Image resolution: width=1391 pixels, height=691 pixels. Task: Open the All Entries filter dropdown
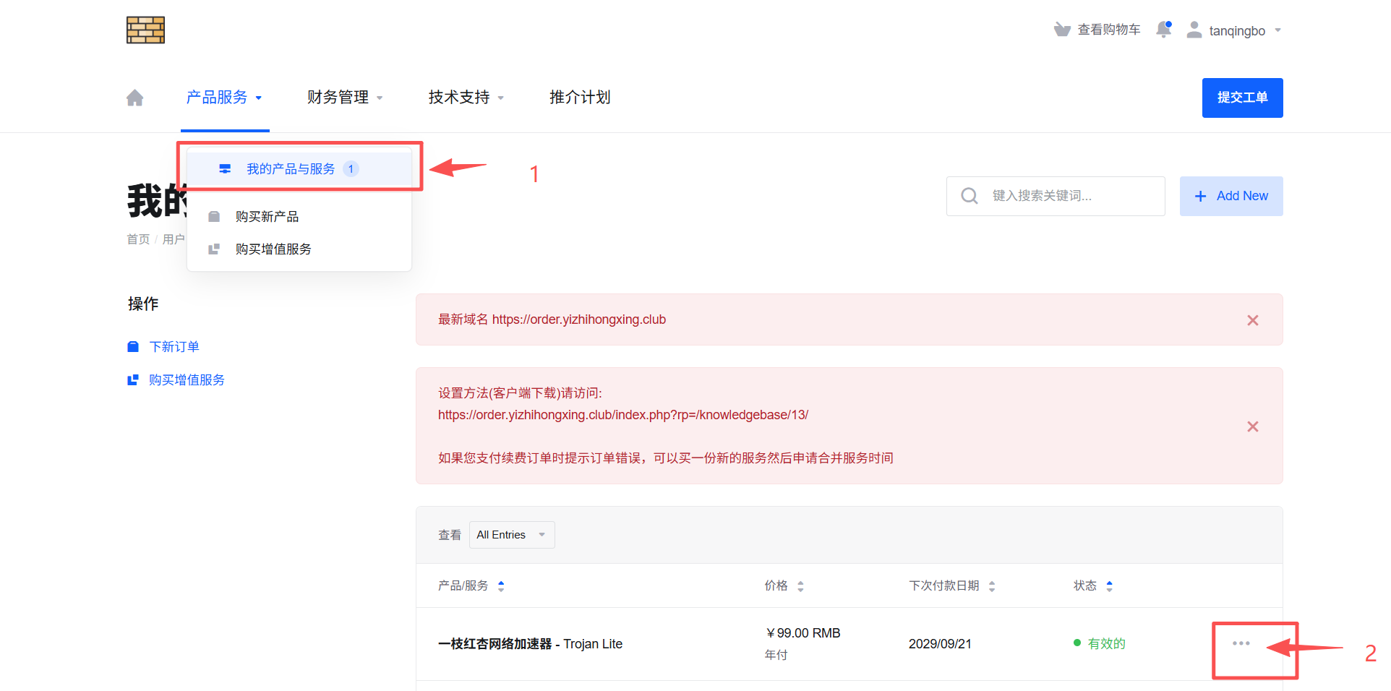[511, 534]
